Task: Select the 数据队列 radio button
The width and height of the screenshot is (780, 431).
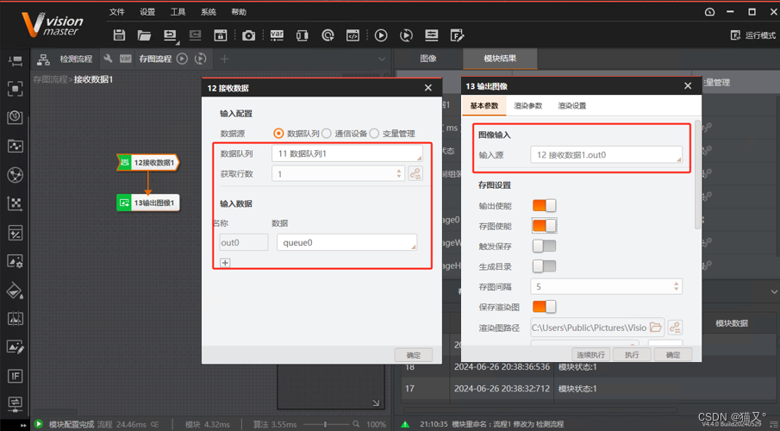Action: (x=278, y=134)
